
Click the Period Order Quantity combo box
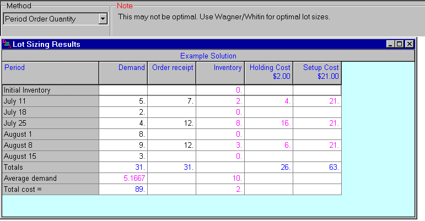[50, 19]
